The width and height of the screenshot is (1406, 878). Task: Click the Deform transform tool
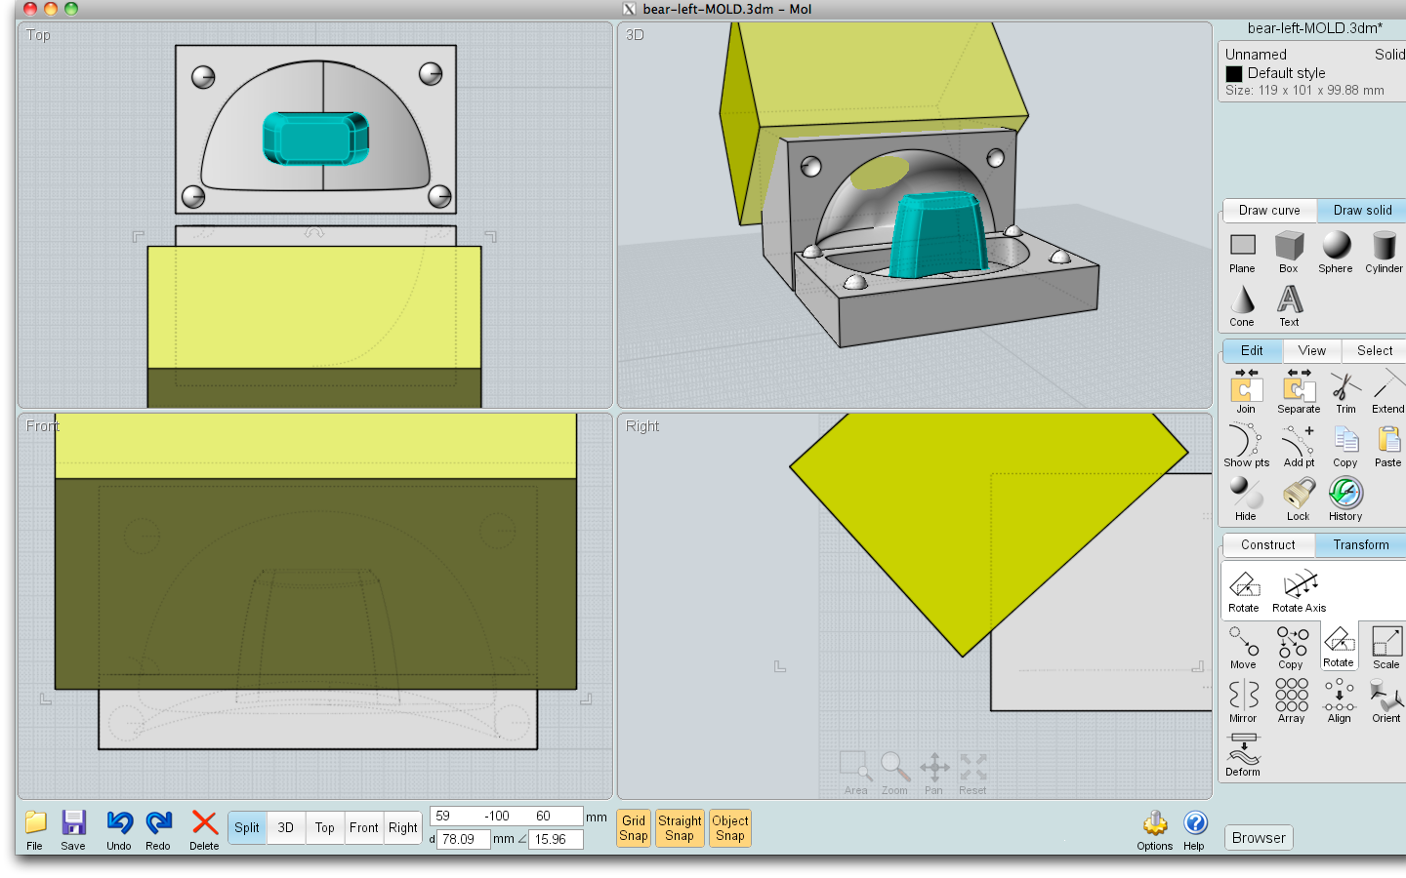point(1243,755)
